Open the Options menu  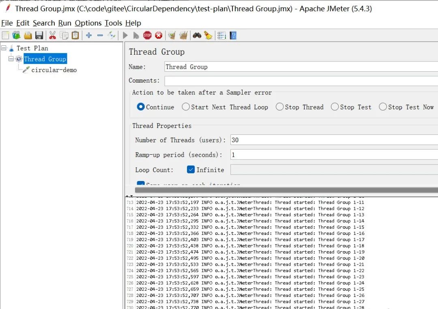click(88, 23)
